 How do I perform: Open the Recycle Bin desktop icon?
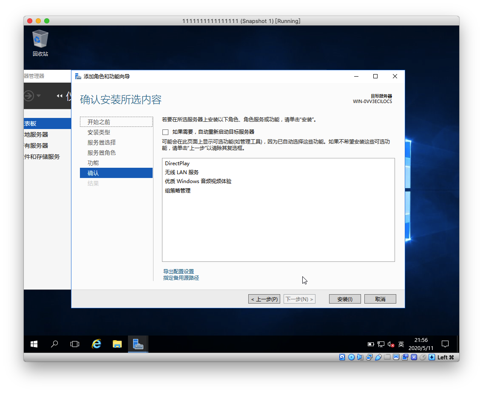pyautogui.click(x=40, y=43)
